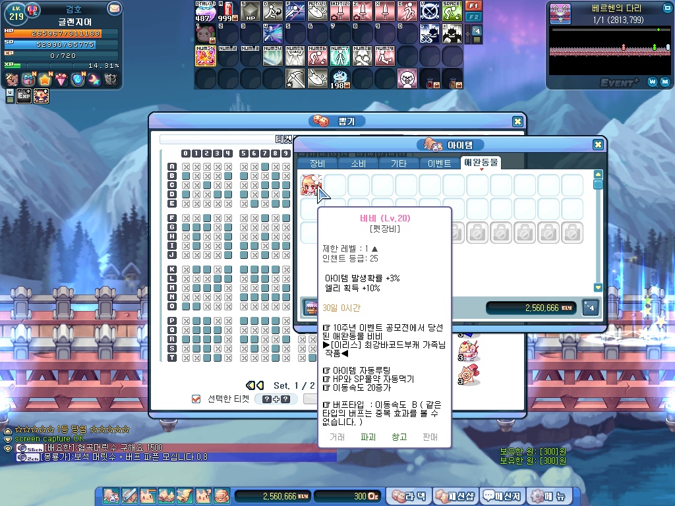Click the scroll quest icon in the bottom bar
The width and height of the screenshot is (675, 506).
point(185,496)
